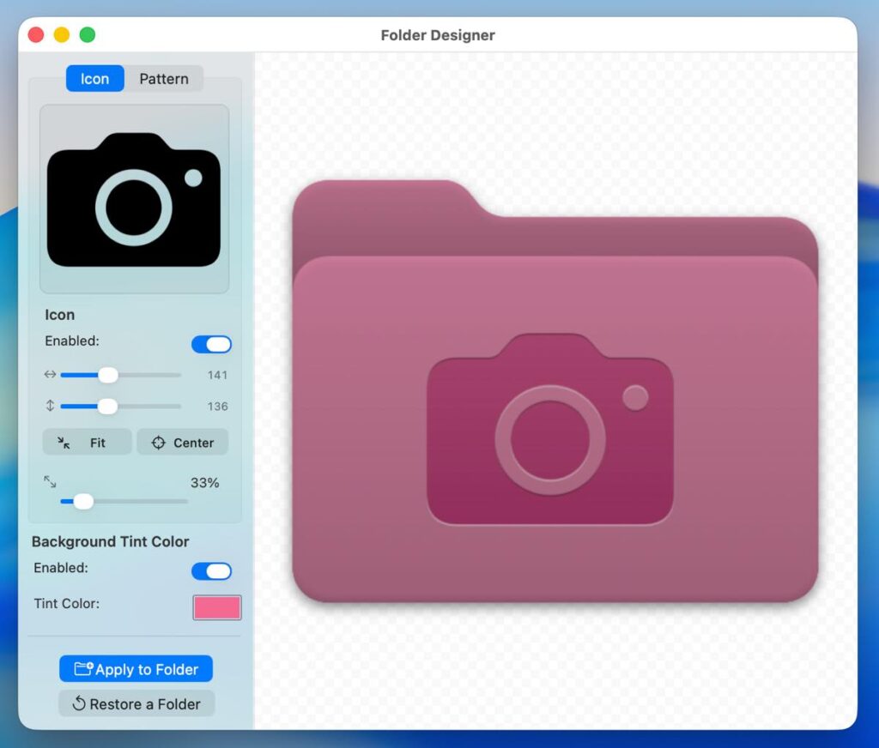The width and height of the screenshot is (879, 748).
Task: Disable the Icon Enabled toggle
Action: [211, 344]
